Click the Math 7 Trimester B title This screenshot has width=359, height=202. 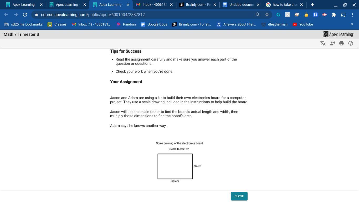click(21, 34)
